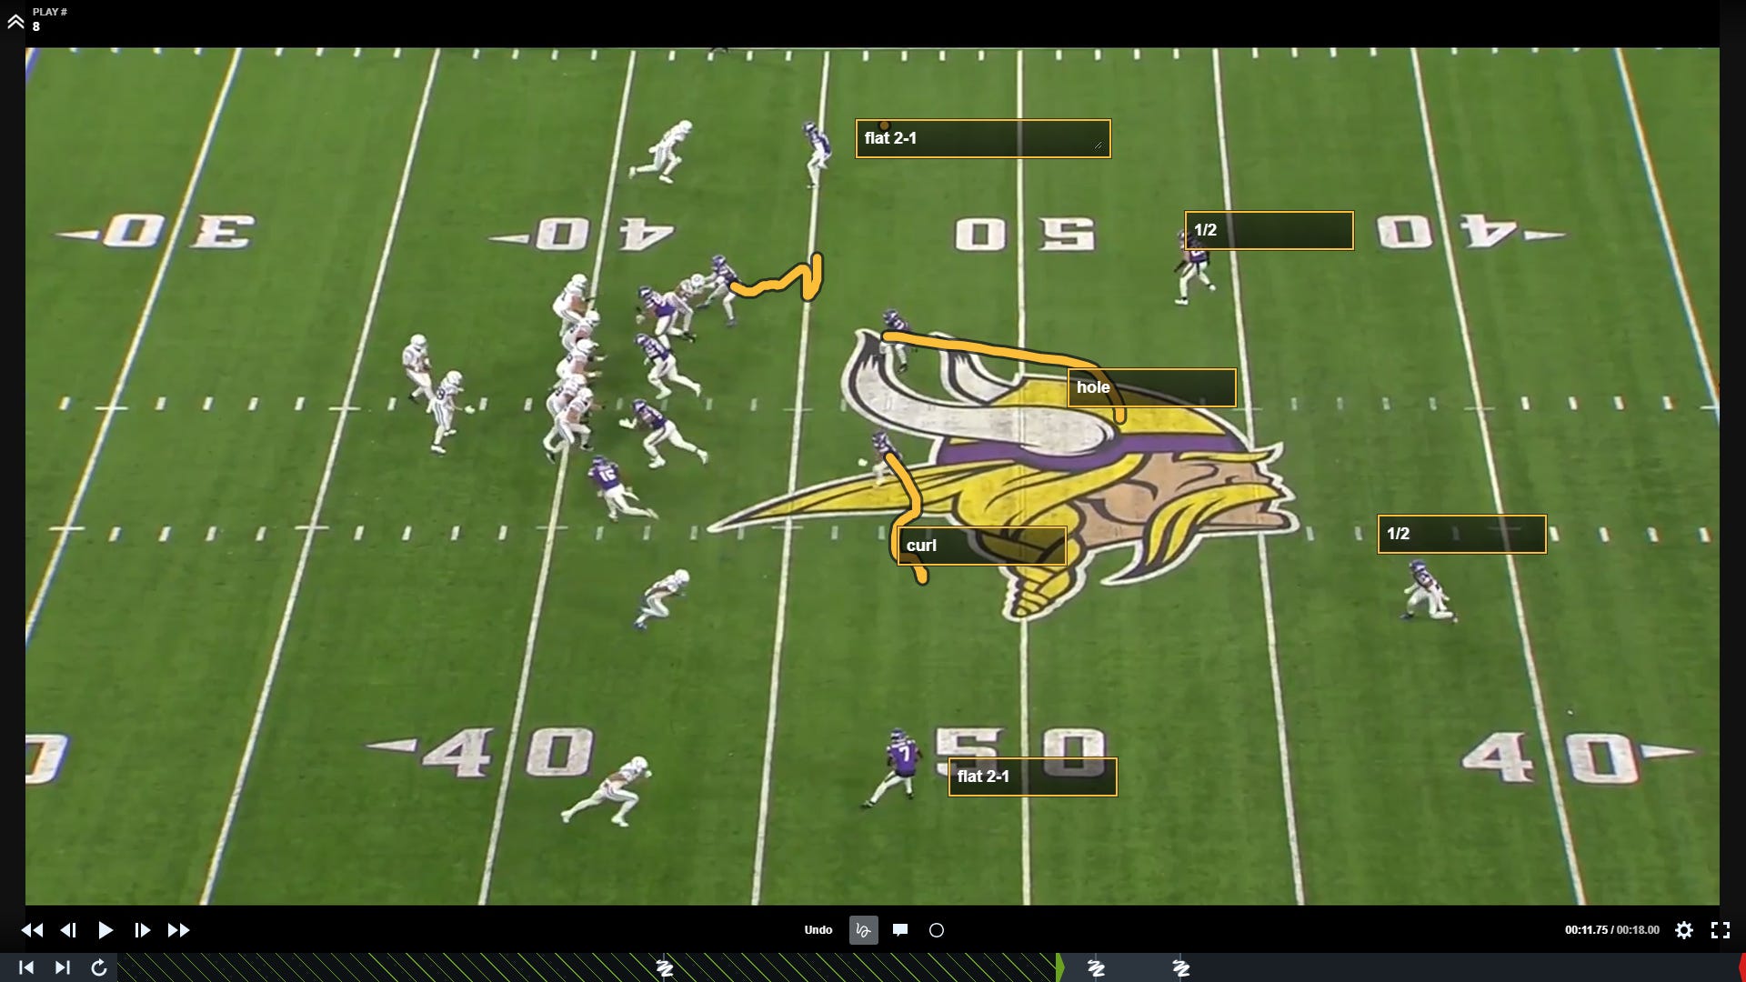The width and height of the screenshot is (1746, 982).
Task: Jump to the third drawing marker on timeline
Action: [x=1181, y=968]
